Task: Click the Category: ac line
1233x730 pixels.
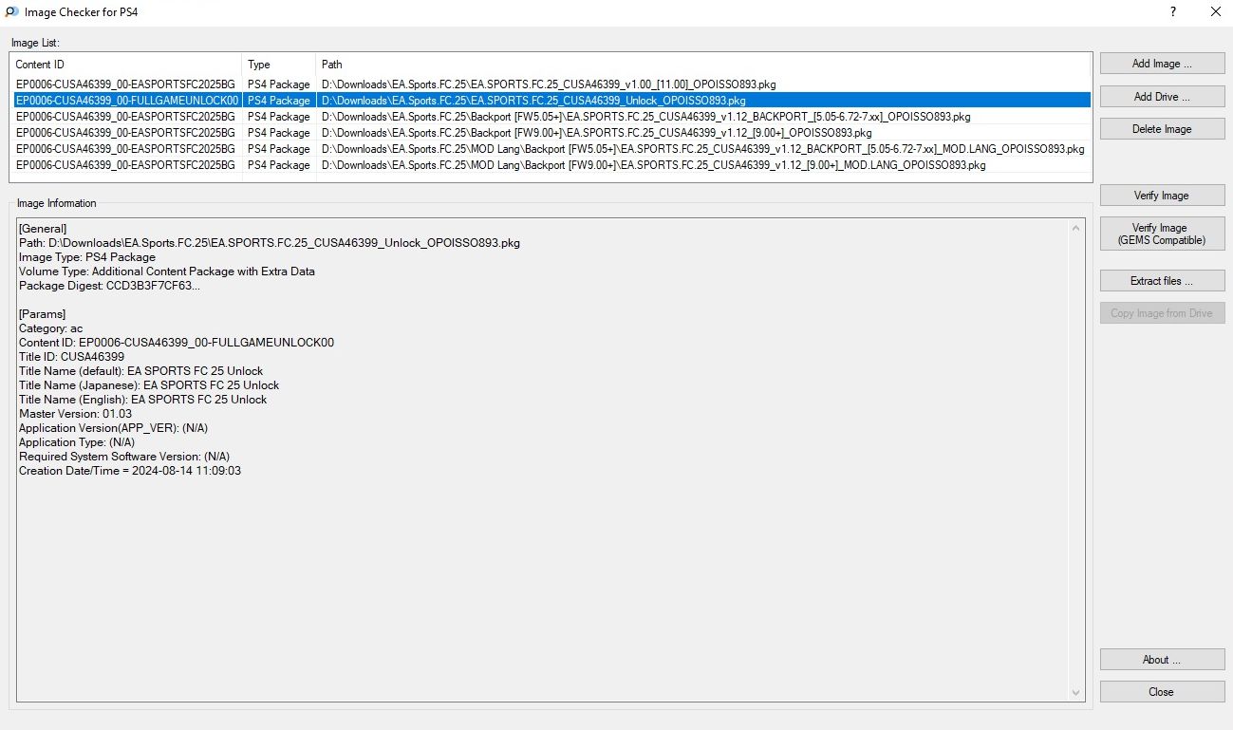Action: 51,328
